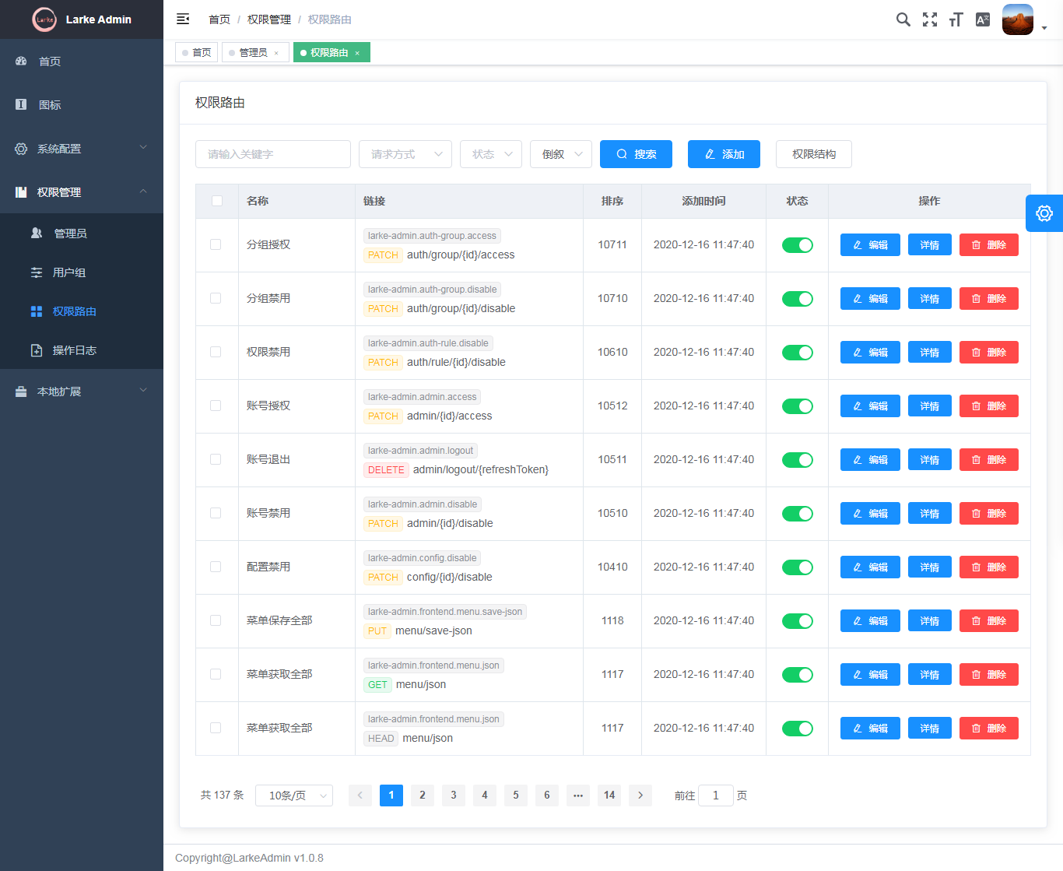This screenshot has height=871, width=1063.
Task: Open the 状态 filter dropdown
Action: click(x=491, y=154)
